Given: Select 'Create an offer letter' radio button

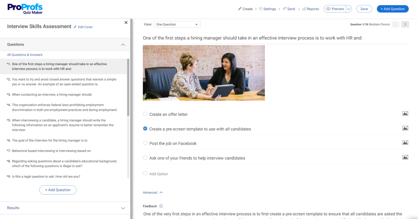Looking at the screenshot, I should pyautogui.click(x=145, y=114).
